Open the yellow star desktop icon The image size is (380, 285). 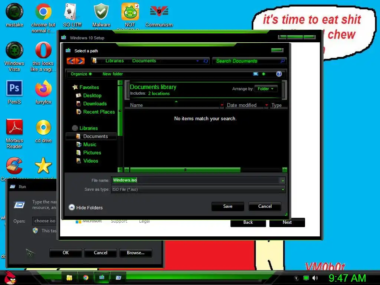click(x=43, y=166)
